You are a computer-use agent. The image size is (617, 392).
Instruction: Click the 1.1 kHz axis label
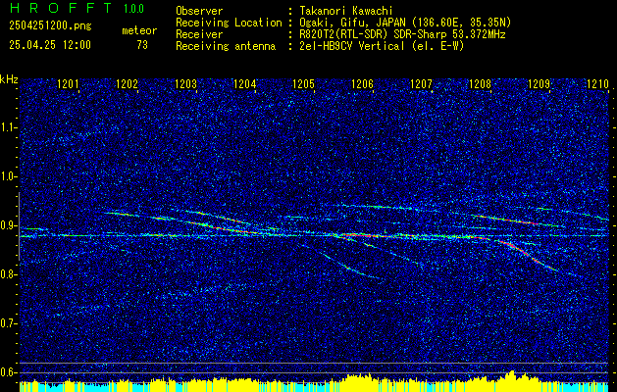[x=9, y=128]
